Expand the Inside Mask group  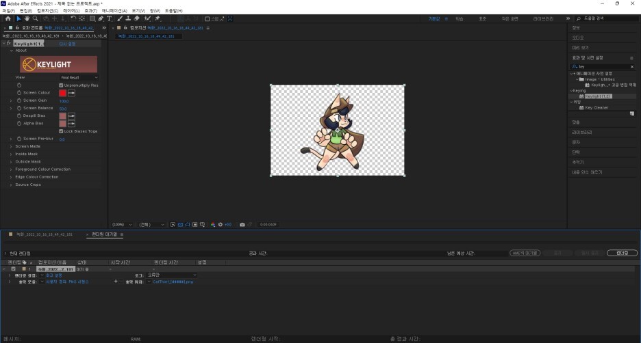tap(11, 154)
